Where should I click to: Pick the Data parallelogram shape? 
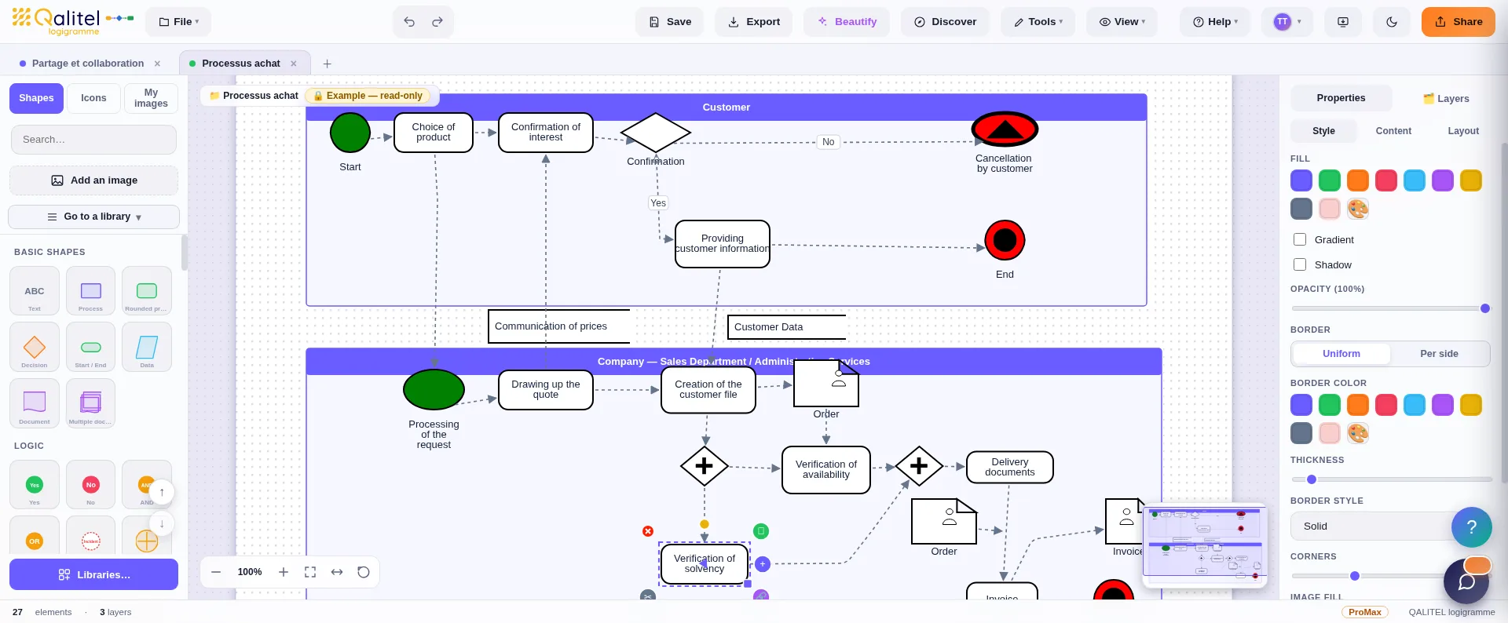(147, 347)
